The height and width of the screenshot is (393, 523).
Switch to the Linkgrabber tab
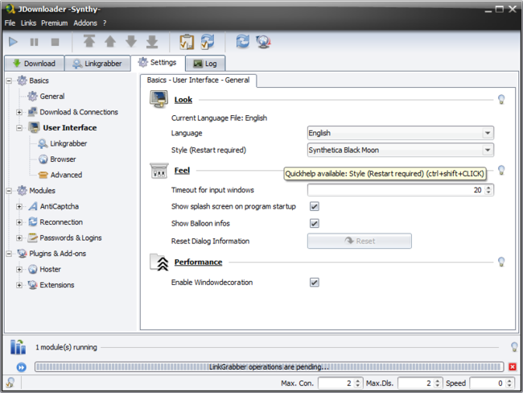pos(97,63)
